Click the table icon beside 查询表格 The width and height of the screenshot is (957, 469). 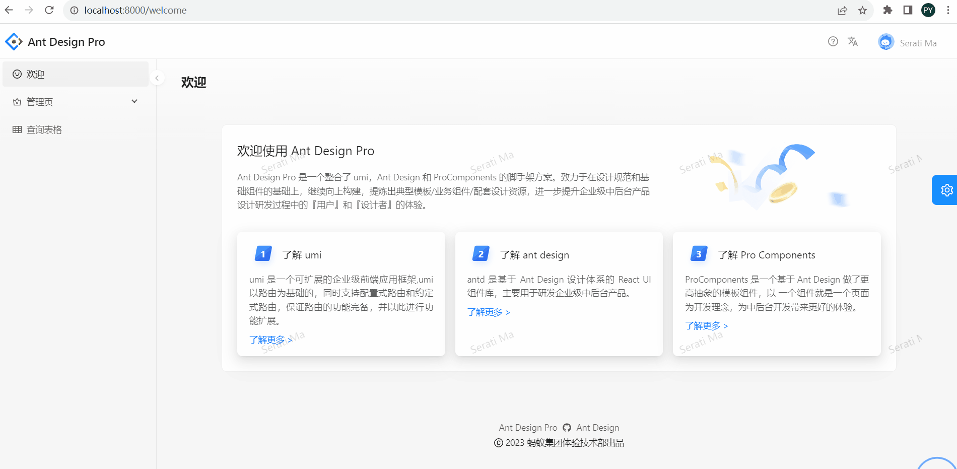[x=17, y=129]
